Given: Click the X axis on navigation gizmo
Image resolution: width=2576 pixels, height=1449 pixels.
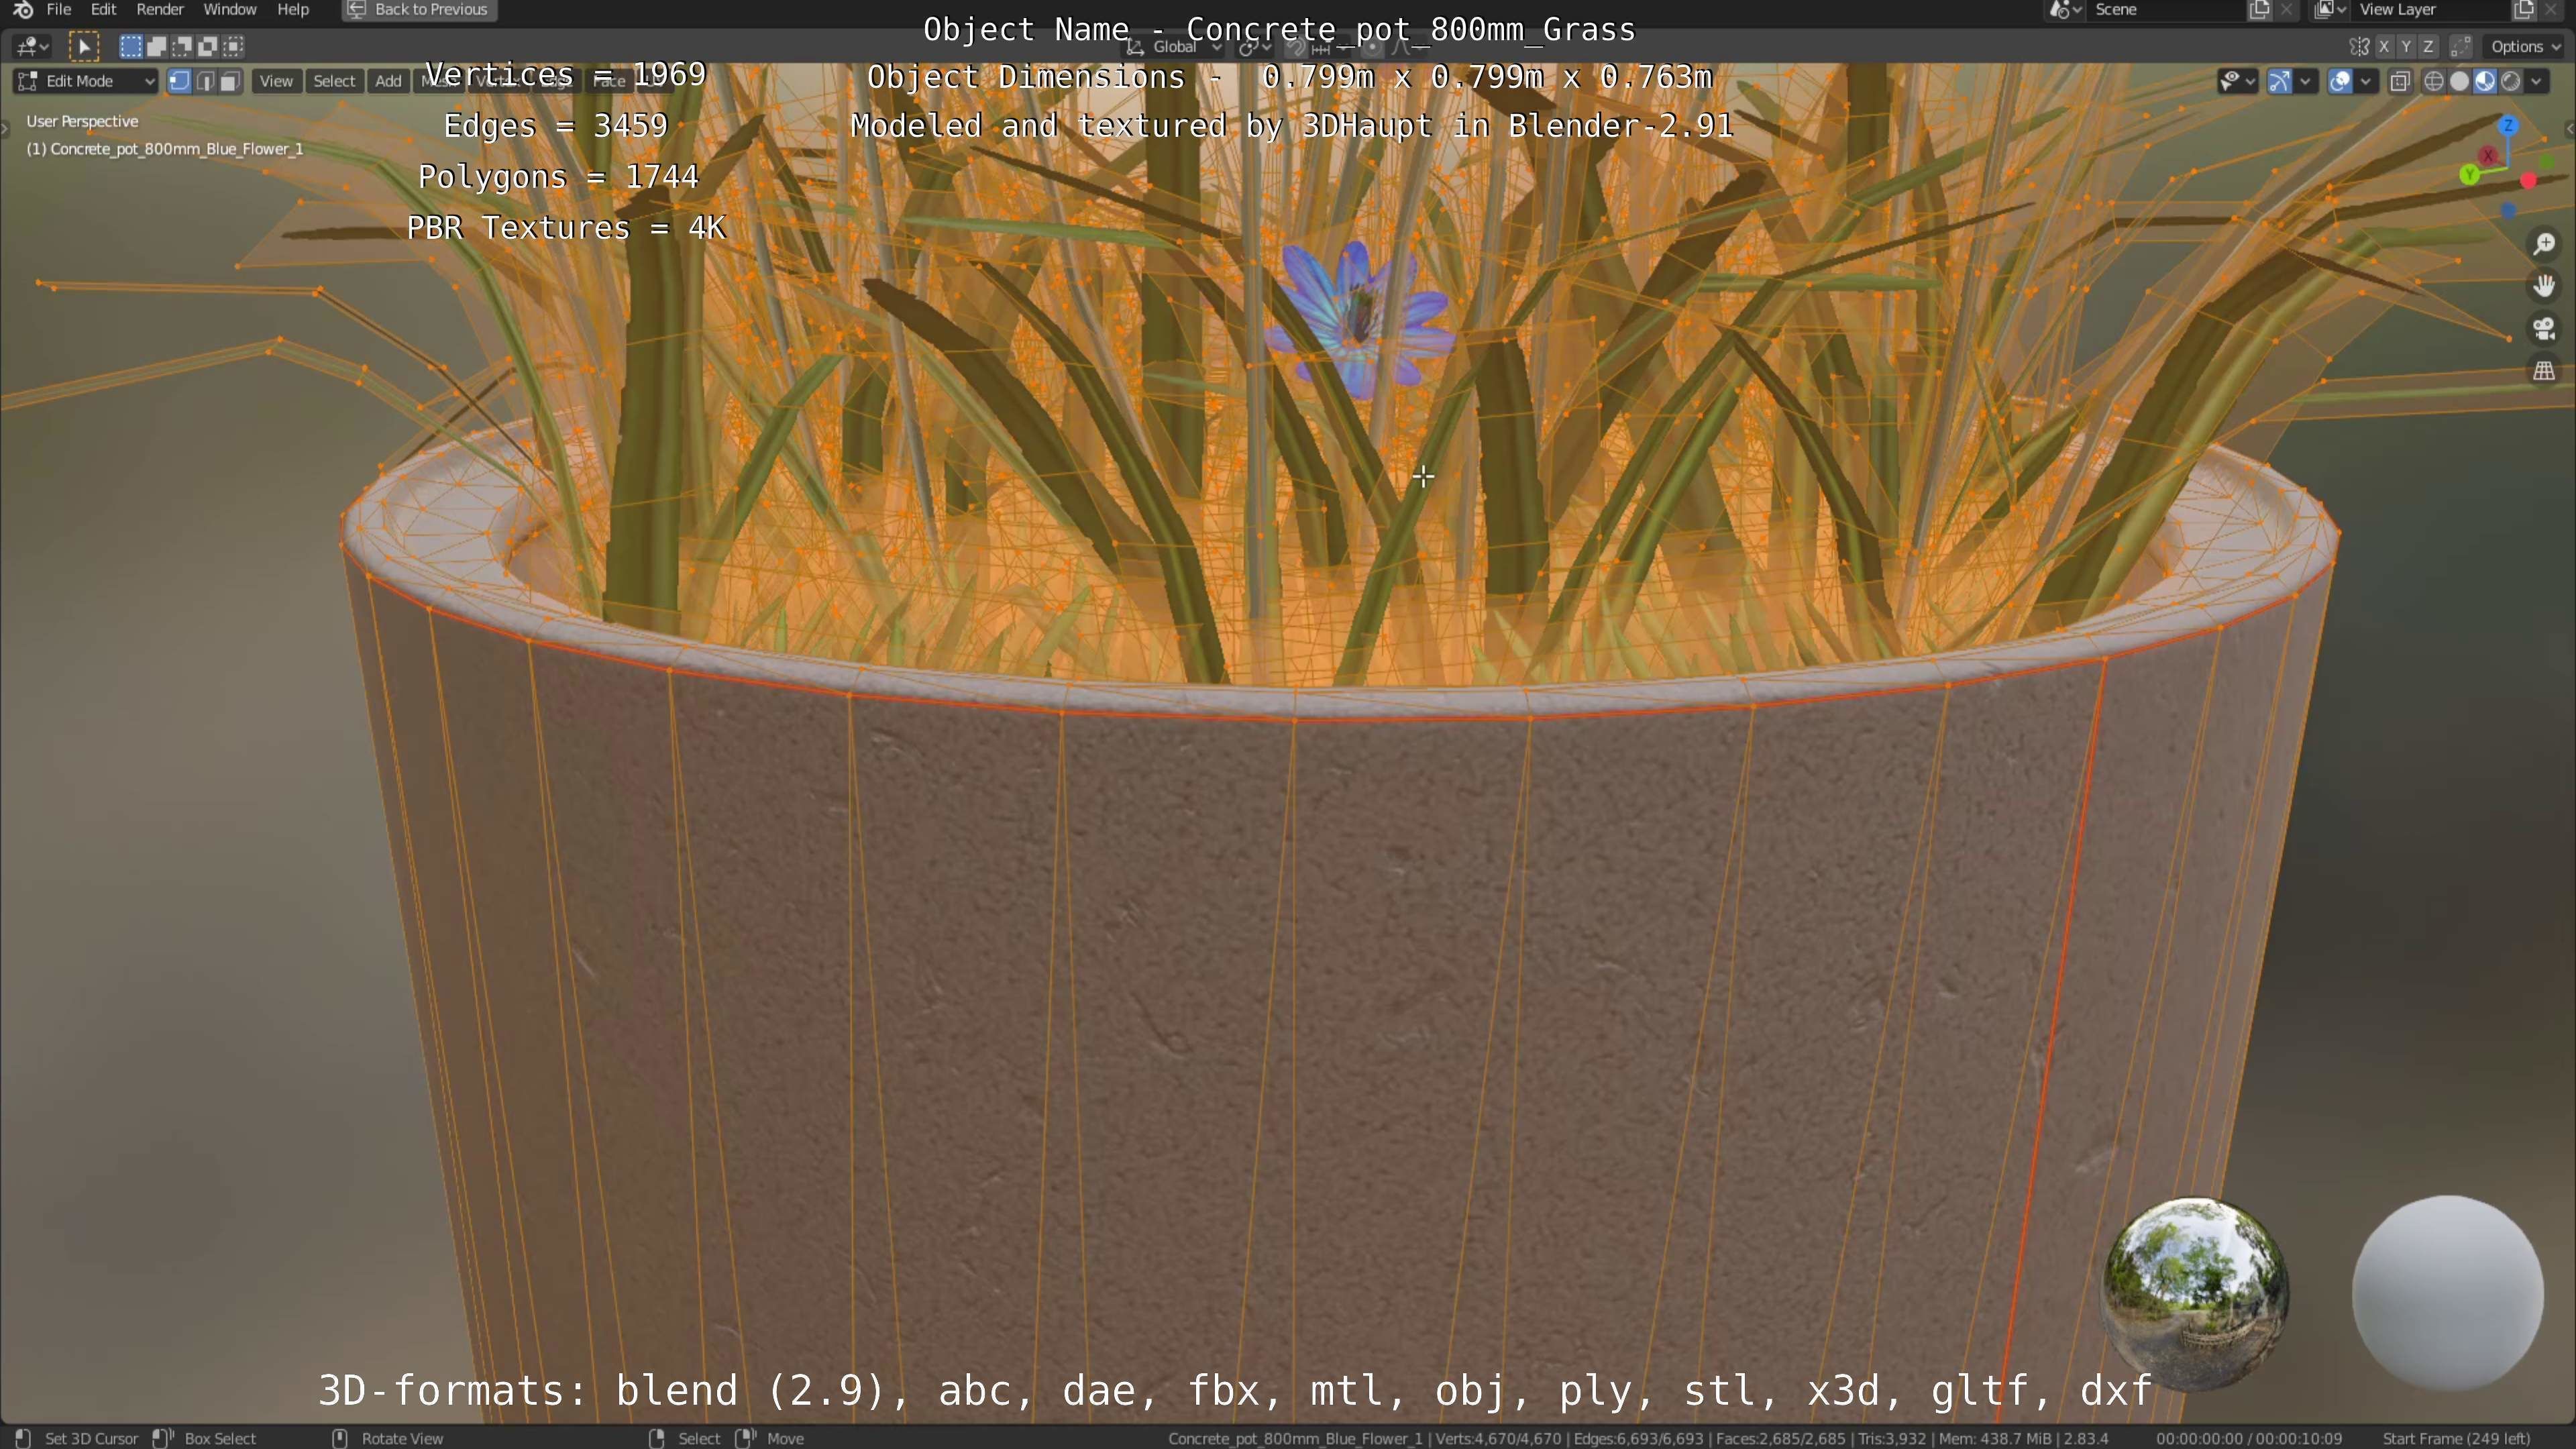Looking at the screenshot, I should tap(2488, 156).
